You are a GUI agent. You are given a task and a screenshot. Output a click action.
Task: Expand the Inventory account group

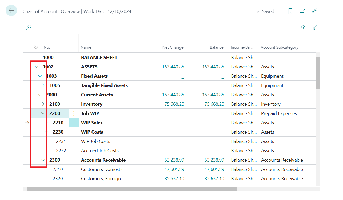43,104
